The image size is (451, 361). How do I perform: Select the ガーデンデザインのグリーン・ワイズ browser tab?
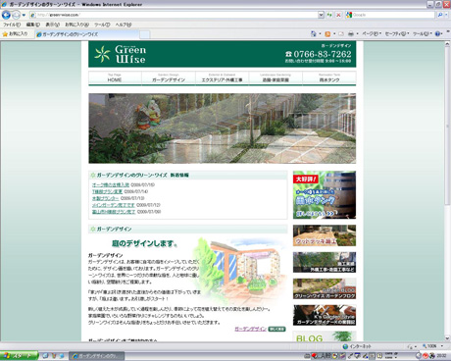click(87, 34)
